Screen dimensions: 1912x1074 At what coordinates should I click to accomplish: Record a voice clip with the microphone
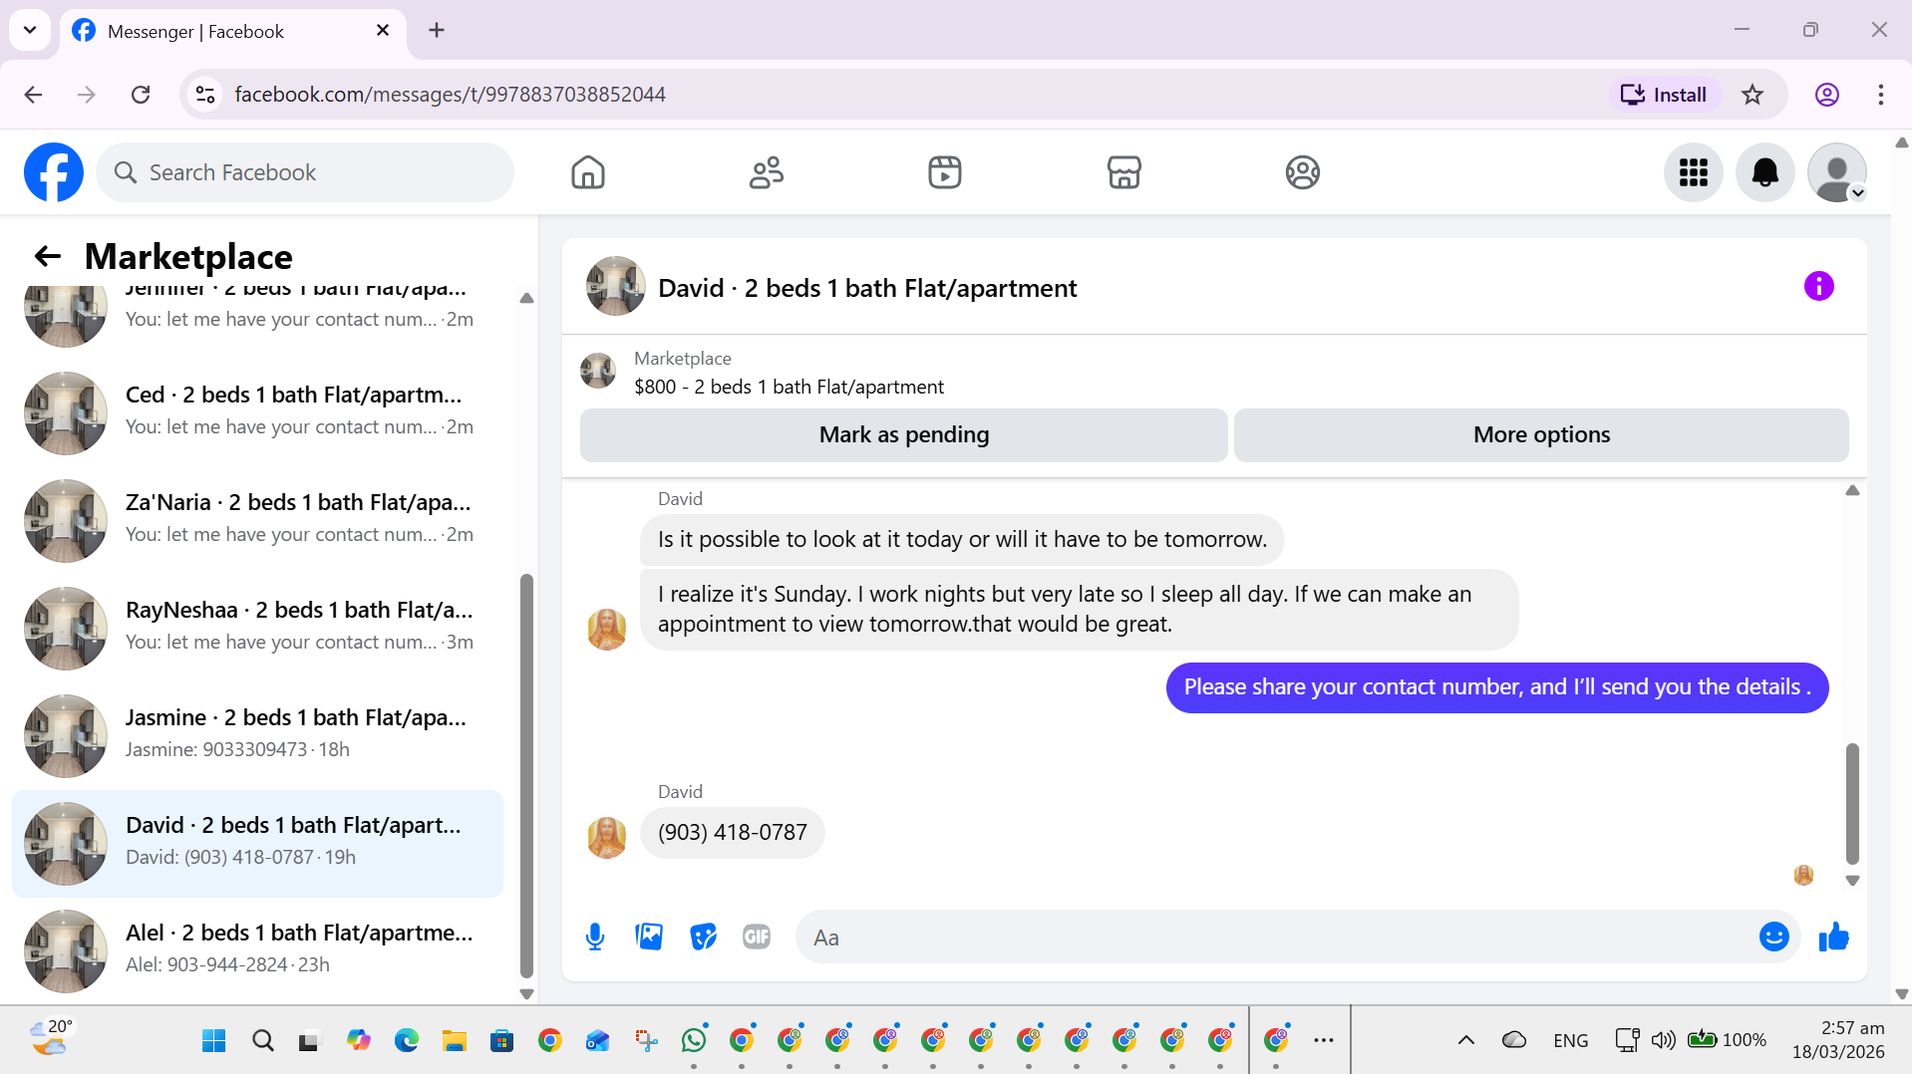coord(595,937)
